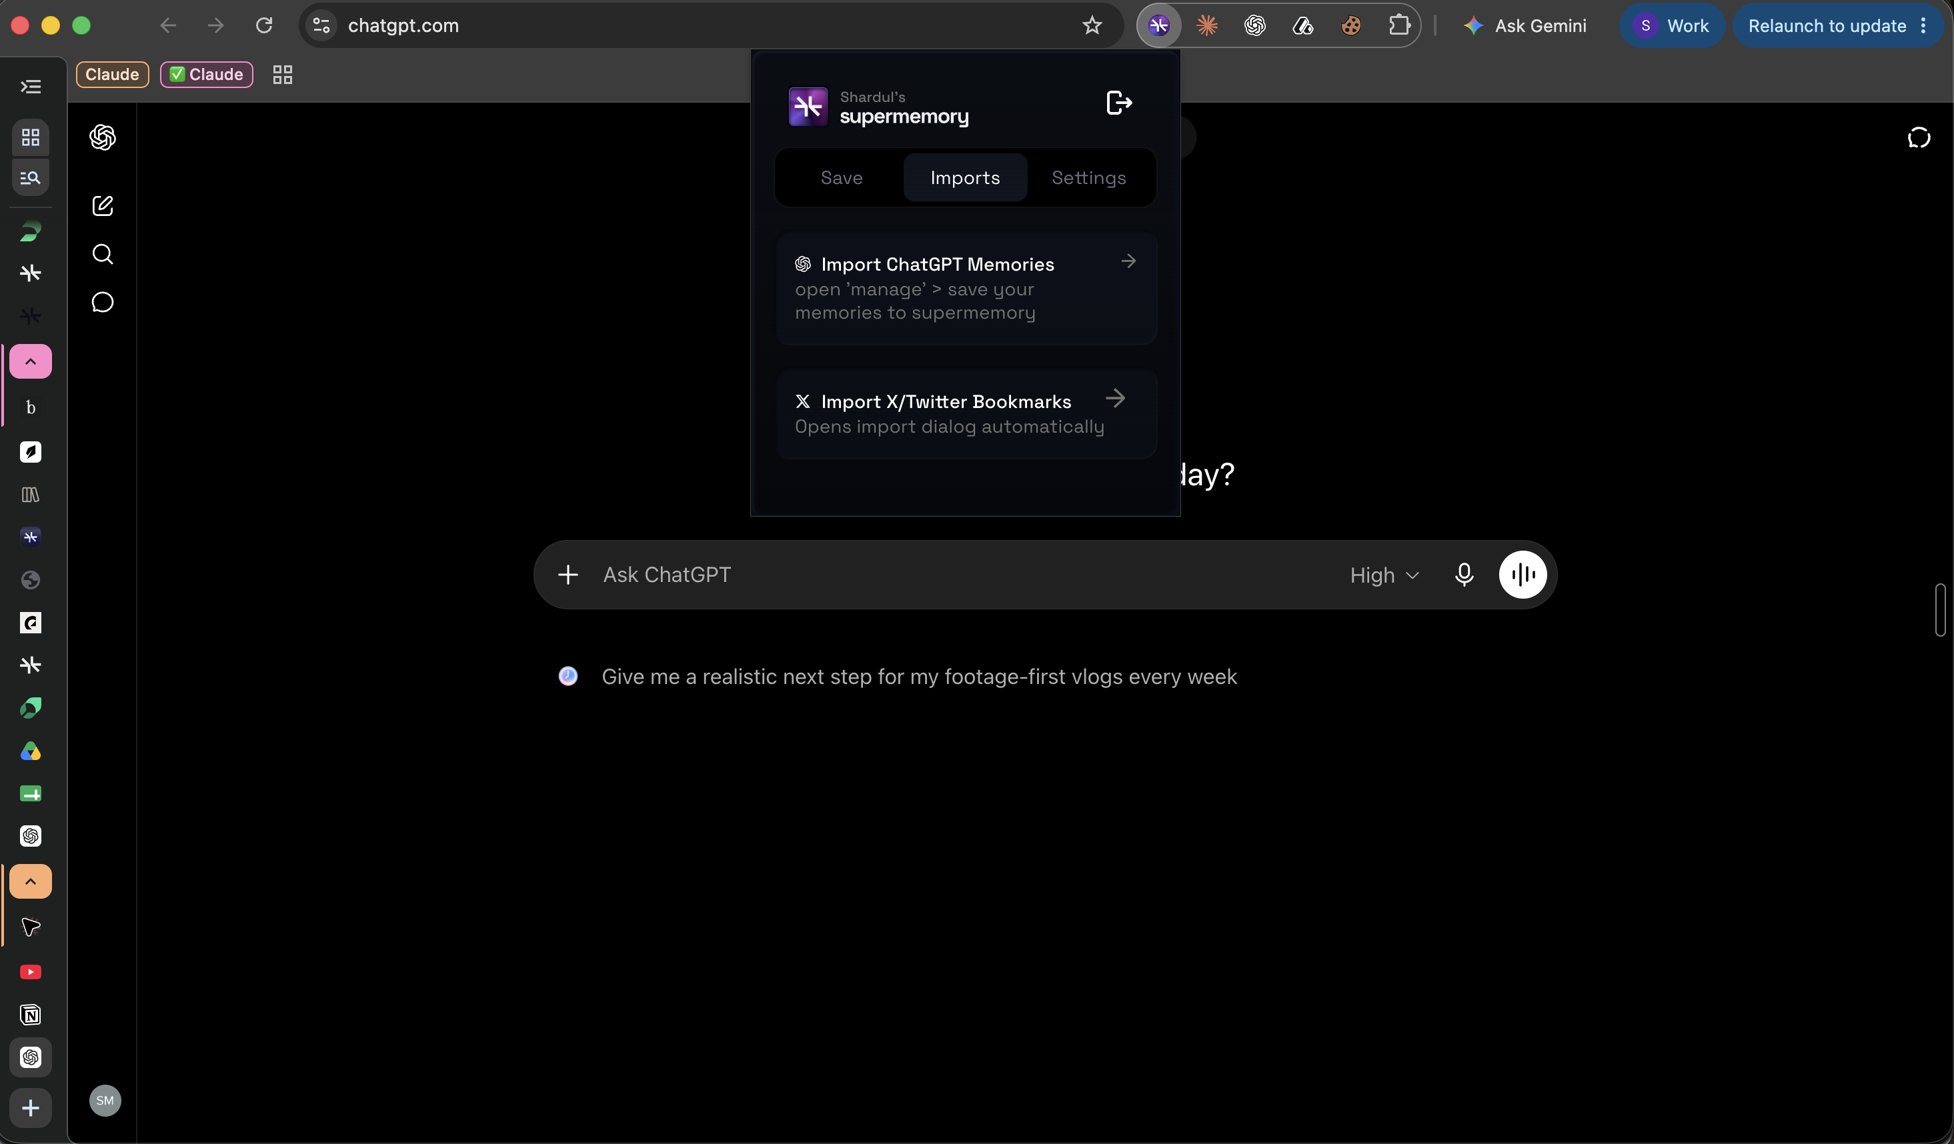Collapse the pink tab group chevron
The width and height of the screenshot is (1954, 1144).
click(30, 361)
